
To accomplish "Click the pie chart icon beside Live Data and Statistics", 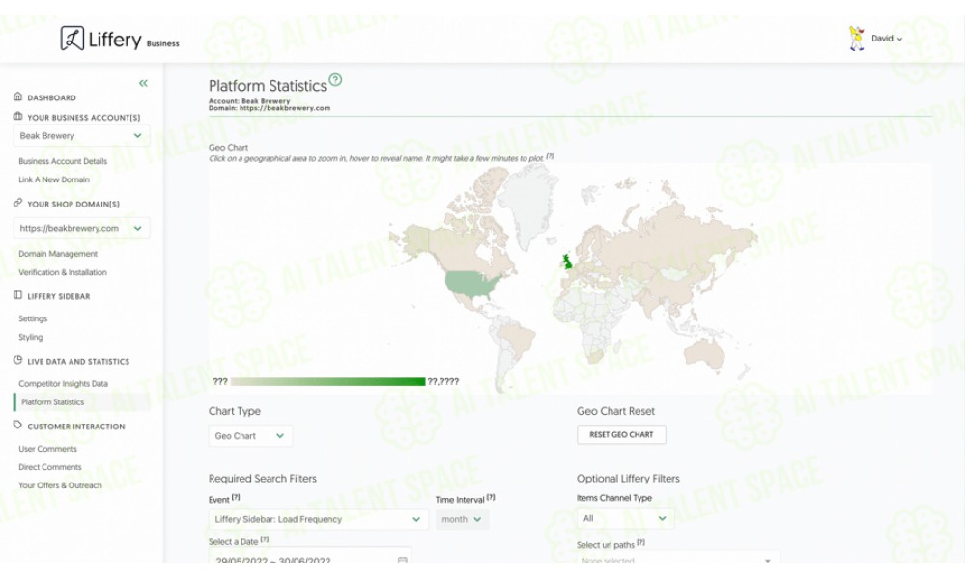I will (x=17, y=361).
